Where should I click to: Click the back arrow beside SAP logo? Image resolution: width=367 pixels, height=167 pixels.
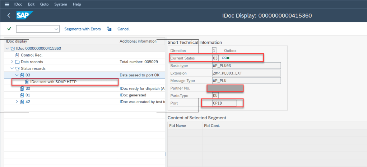pyautogui.click(x=9, y=15)
